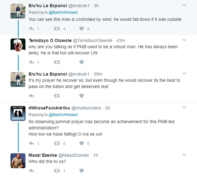Like Temidayo O Olawole's tweet
This screenshot has height=176, width=197.
[81, 62]
